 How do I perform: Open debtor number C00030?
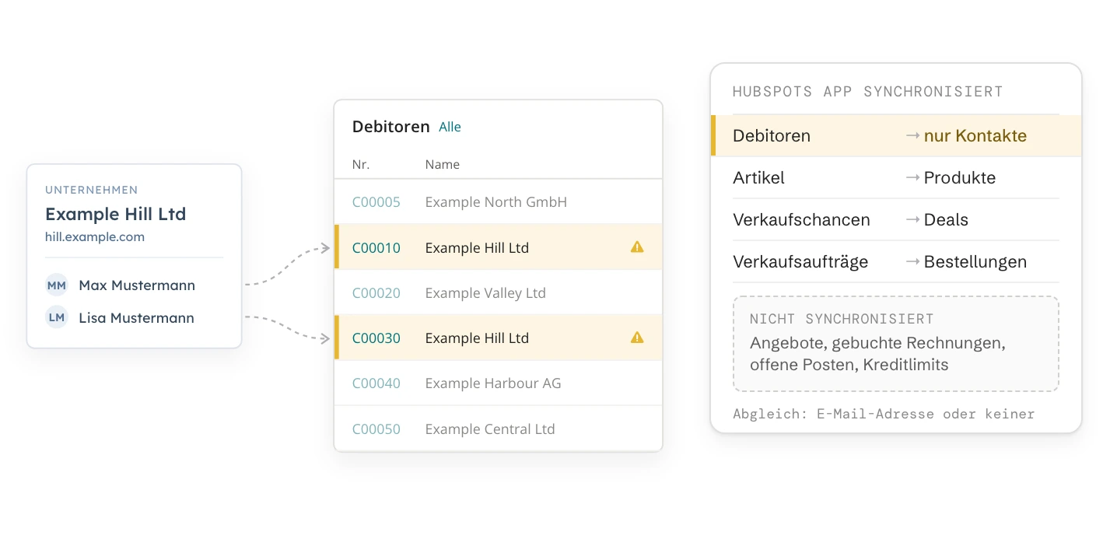tap(376, 338)
